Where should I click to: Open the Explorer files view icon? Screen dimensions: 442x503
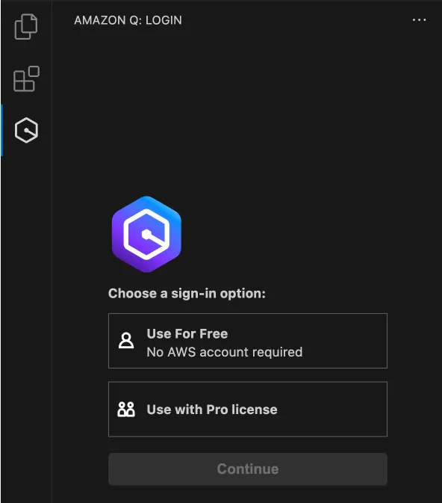(26, 27)
